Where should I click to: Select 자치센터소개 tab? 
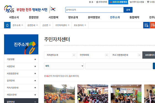pos(60,55)
